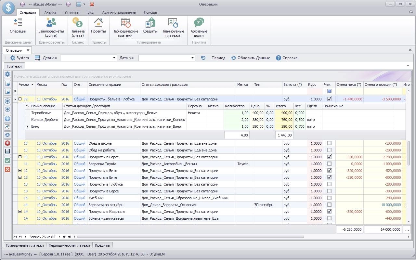Image resolution: width=416 pixels, height=260 pixels.
Task: Open the Анализ ribbon tab
Action: [50, 12]
